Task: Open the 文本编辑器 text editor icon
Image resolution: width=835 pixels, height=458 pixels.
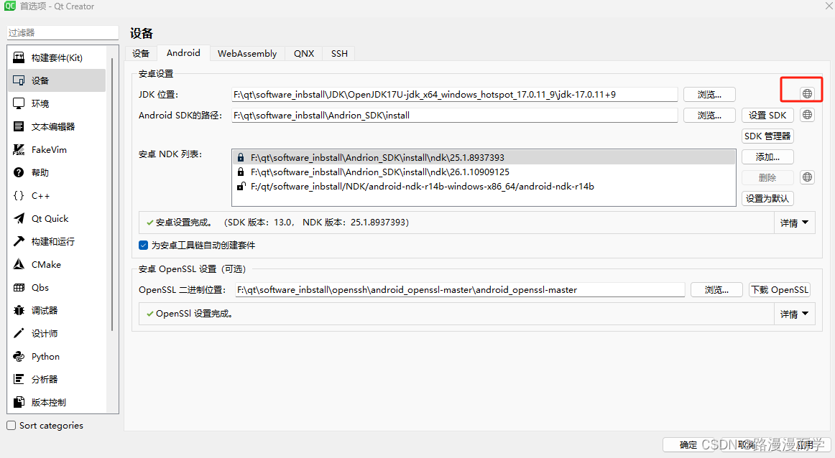Action: (19, 126)
